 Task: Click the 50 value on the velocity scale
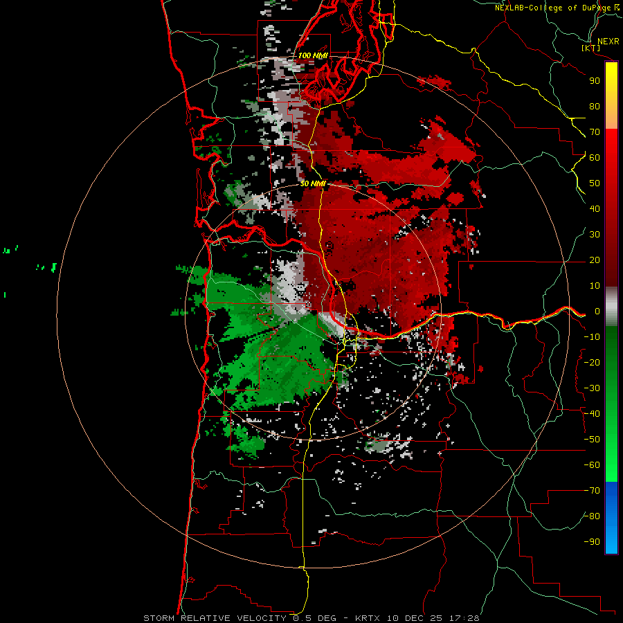coord(595,183)
